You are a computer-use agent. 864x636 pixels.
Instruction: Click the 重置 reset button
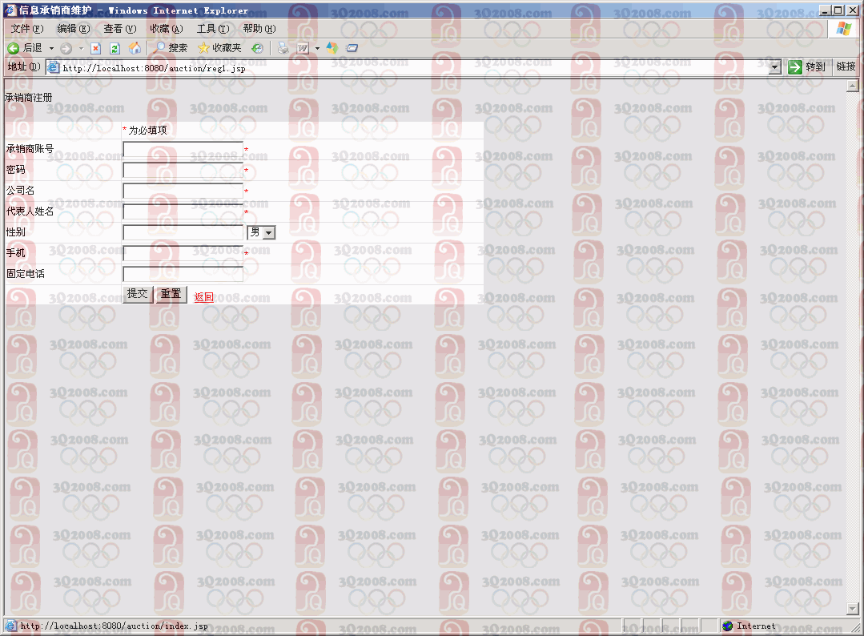[x=171, y=294]
